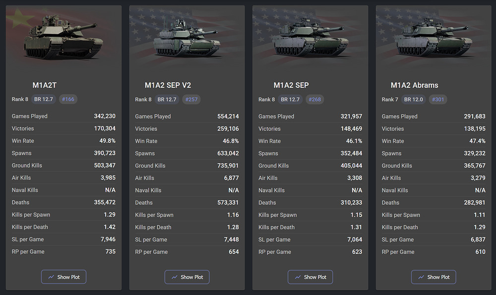The image size is (496, 295).
Task: Click the #301 ranking badge
Action: tap(438, 99)
